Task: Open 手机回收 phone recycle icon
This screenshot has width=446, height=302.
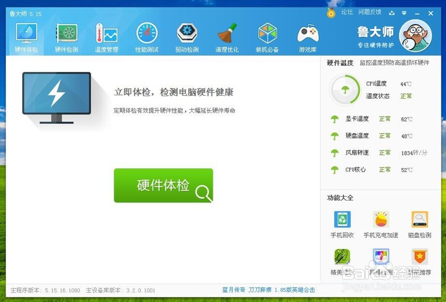Action: (342, 219)
